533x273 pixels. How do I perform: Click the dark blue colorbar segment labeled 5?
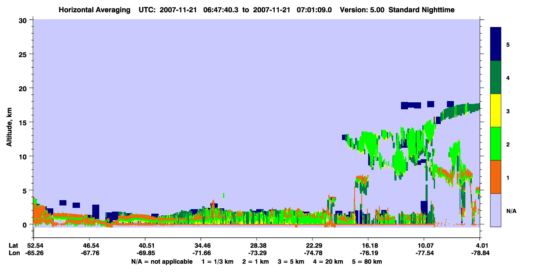[x=496, y=44]
